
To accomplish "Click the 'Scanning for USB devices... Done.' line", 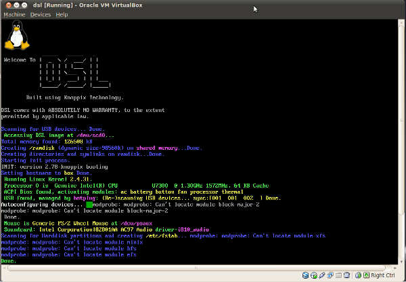I will (53, 129).
